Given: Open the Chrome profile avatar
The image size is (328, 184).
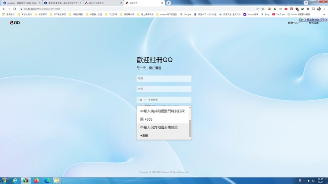Looking at the screenshot, I should pos(319,9).
